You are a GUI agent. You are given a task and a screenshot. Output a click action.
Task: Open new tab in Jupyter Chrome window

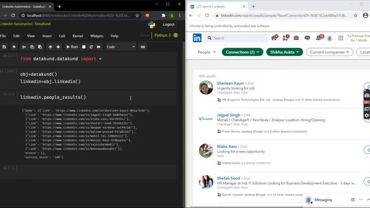60,6
